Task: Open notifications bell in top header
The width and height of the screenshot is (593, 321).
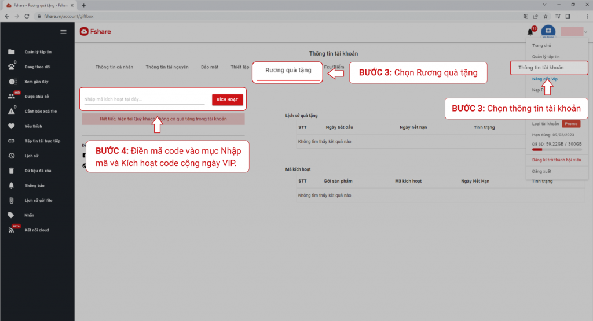Action: pyautogui.click(x=530, y=32)
